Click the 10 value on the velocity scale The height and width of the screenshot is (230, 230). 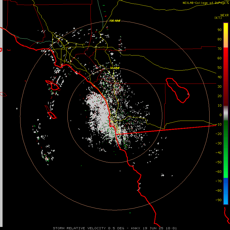[x=220, y=106]
